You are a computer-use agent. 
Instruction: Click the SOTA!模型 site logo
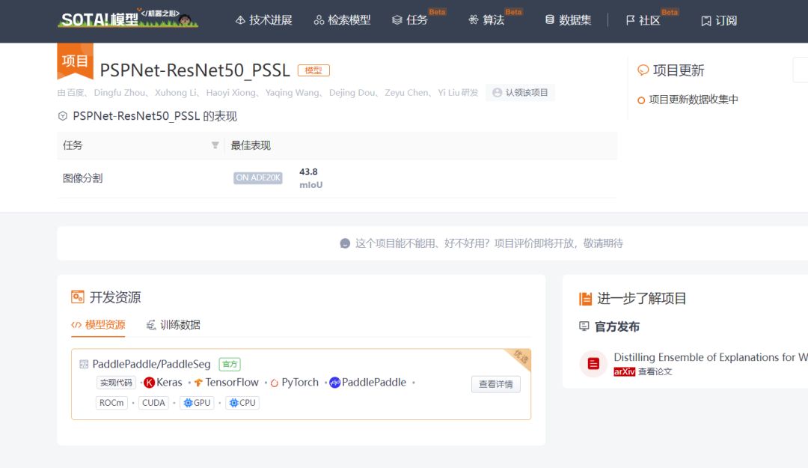coord(127,19)
